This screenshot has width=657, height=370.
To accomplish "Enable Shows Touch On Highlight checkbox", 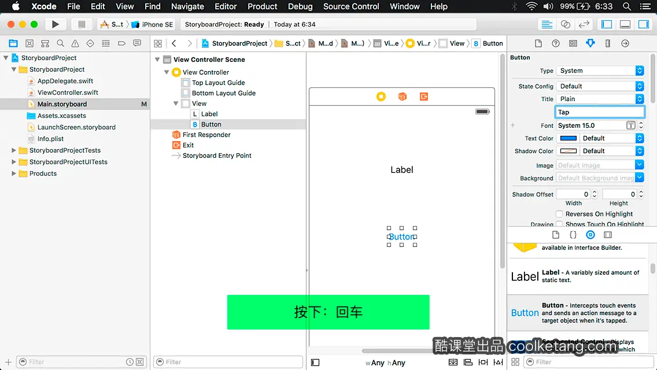I will (x=559, y=224).
